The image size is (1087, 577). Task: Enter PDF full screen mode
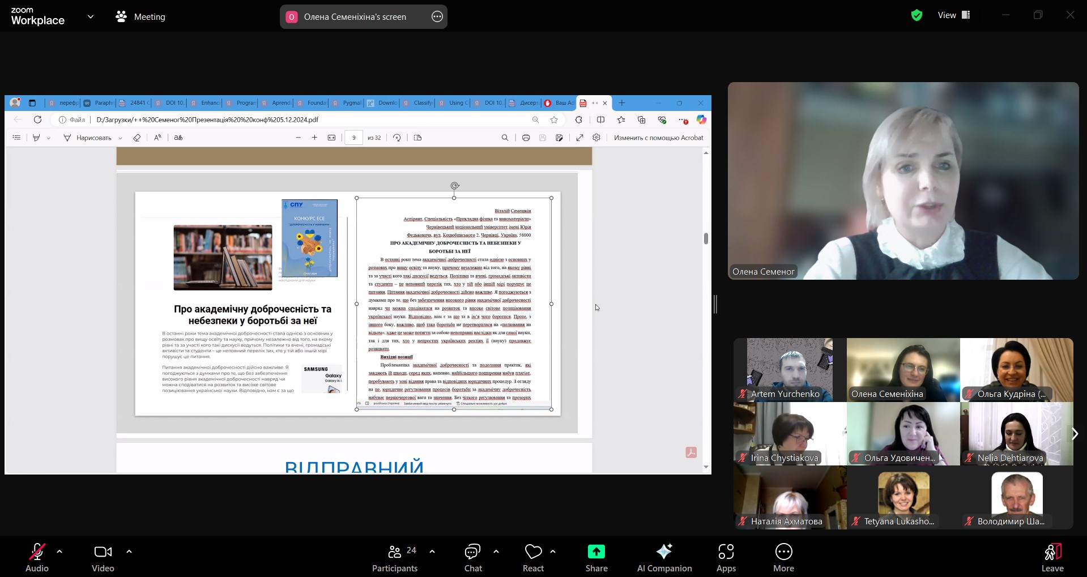pyautogui.click(x=579, y=138)
